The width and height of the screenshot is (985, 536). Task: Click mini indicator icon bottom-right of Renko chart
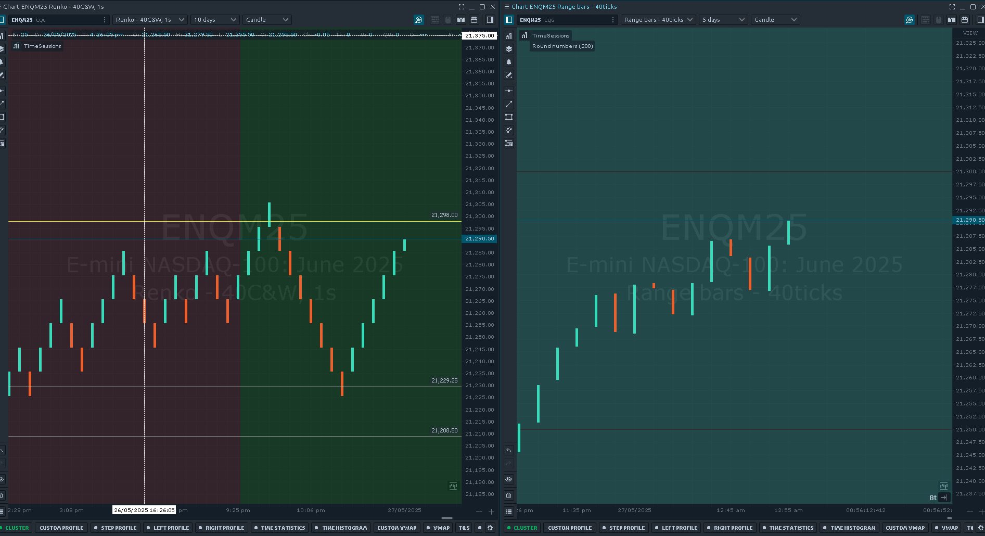[x=453, y=486]
